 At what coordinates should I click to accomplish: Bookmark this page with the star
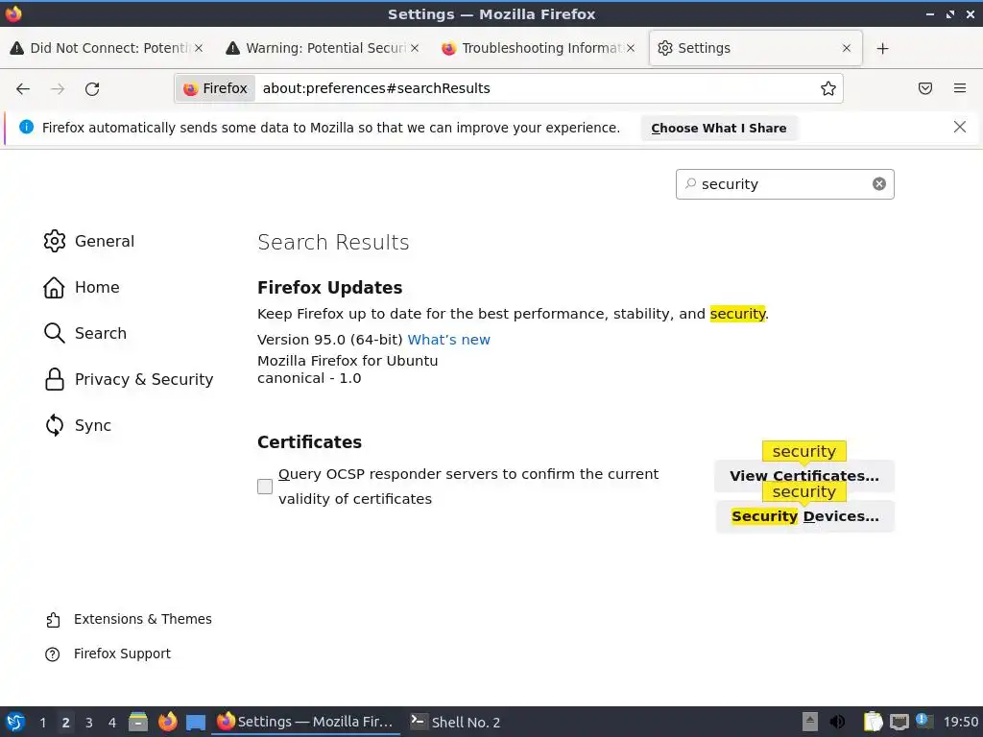tap(828, 88)
